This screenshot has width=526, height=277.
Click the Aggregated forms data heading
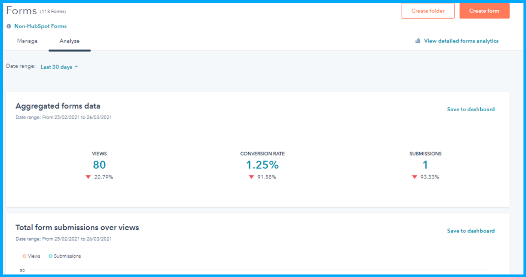[58, 106]
